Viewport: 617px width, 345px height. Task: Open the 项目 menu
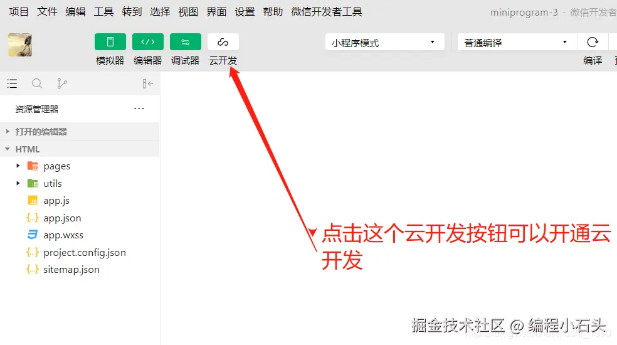pyautogui.click(x=19, y=12)
